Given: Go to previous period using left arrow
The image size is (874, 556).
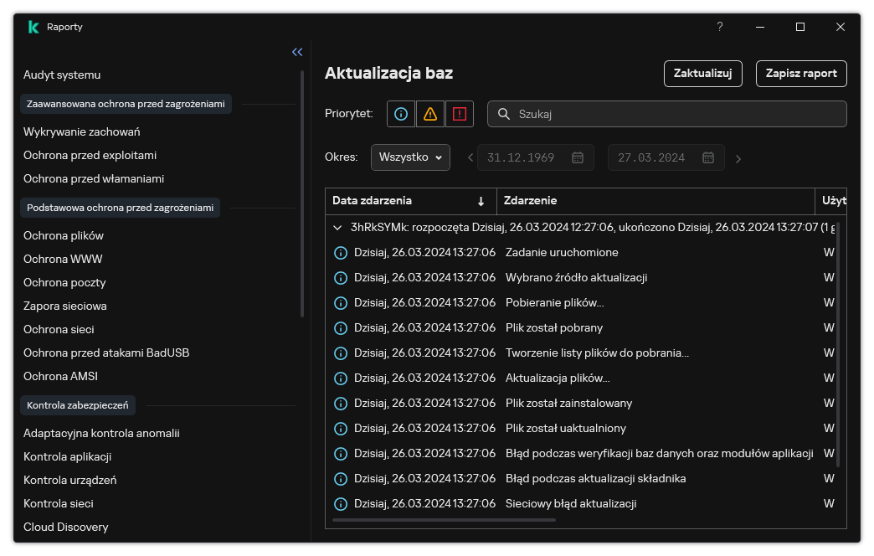Looking at the screenshot, I should tap(470, 157).
